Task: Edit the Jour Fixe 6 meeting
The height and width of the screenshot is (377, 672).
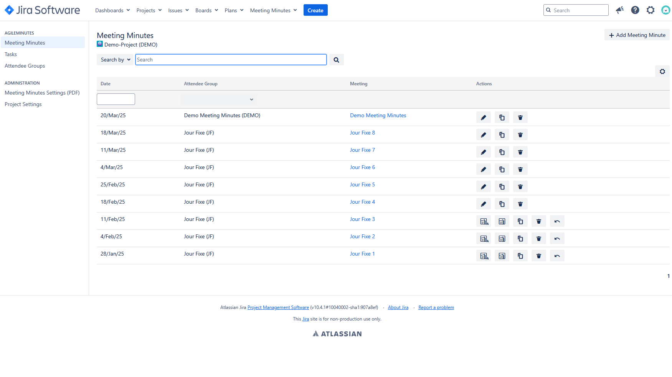Action: [483, 169]
